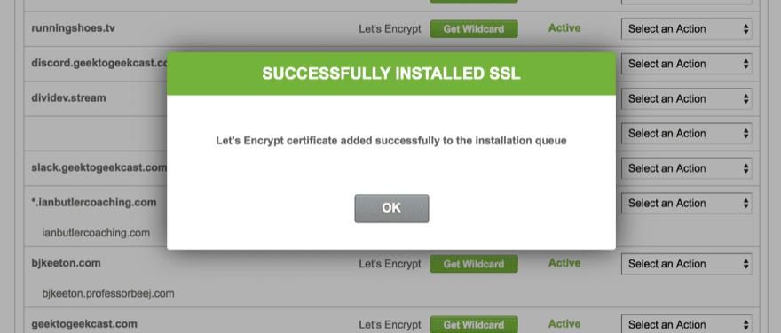The height and width of the screenshot is (333, 781).
Task: Get Wildcard for runningshoes.tv
Action: [x=474, y=29]
